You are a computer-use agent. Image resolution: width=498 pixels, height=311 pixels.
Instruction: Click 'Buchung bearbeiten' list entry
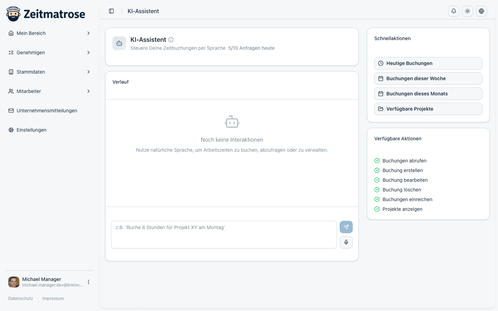point(405,180)
